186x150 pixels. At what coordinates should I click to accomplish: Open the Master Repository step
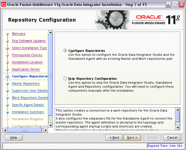26,83
